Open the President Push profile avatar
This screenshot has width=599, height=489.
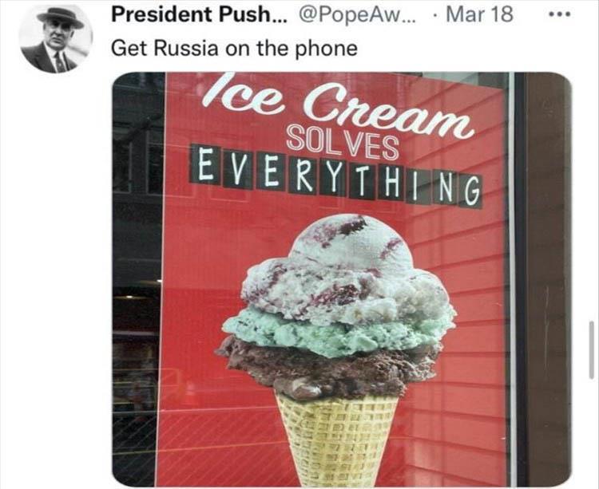tap(56, 38)
